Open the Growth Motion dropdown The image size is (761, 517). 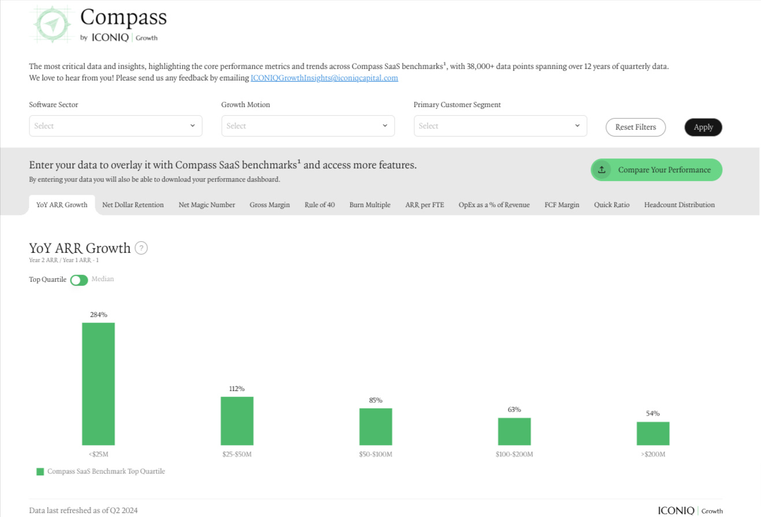(x=308, y=126)
